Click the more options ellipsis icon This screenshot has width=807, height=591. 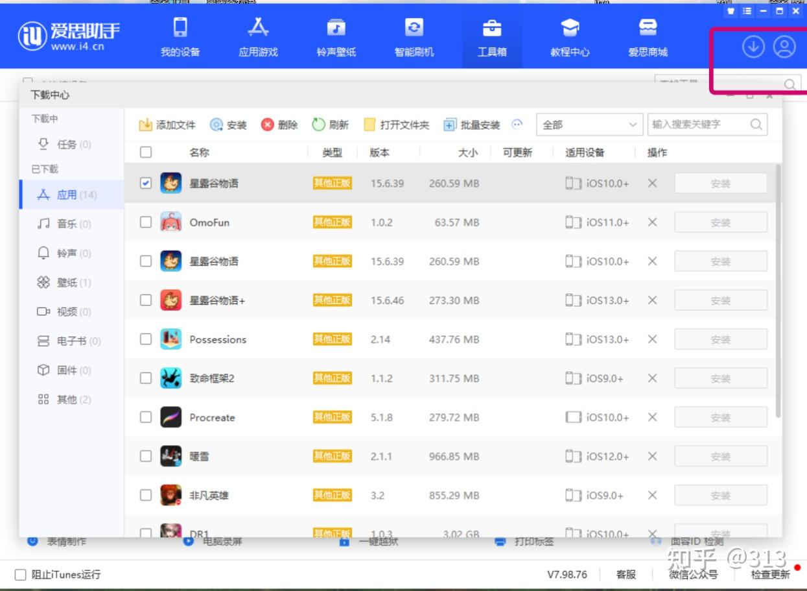pos(517,124)
